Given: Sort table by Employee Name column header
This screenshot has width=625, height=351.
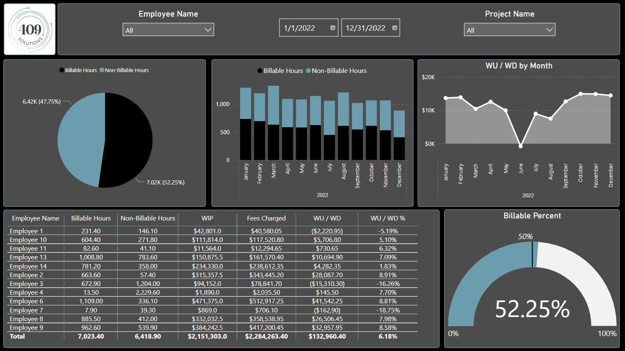Looking at the screenshot, I should (36, 218).
